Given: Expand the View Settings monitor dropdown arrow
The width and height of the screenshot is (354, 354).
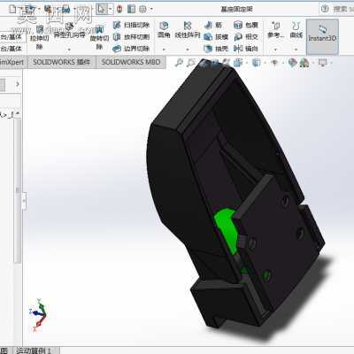Looking at the screenshot, I should point(332,63).
